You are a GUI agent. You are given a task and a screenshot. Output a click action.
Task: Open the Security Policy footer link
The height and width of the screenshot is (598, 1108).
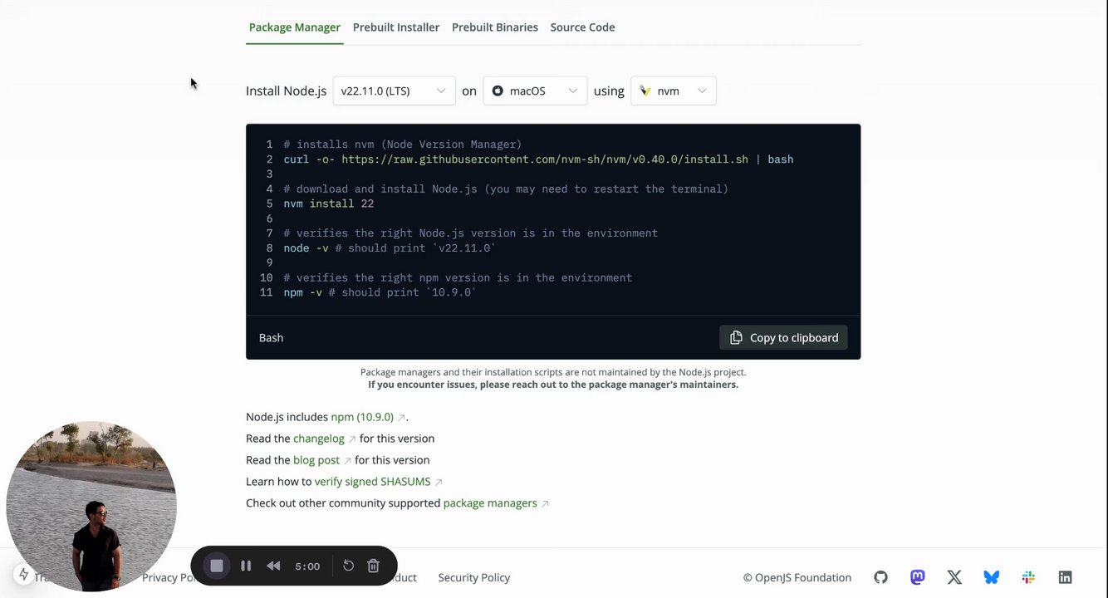point(474,578)
